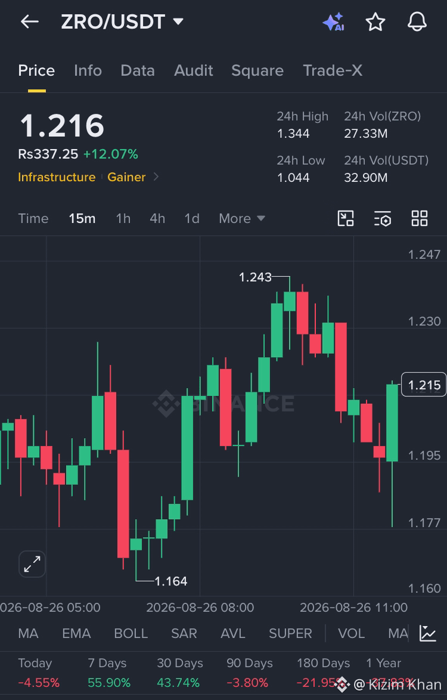Image resolution: width=447 pixels, height=700 pixels.
Task: Tap the Today -4.55% performance
Action: (39, 673)
